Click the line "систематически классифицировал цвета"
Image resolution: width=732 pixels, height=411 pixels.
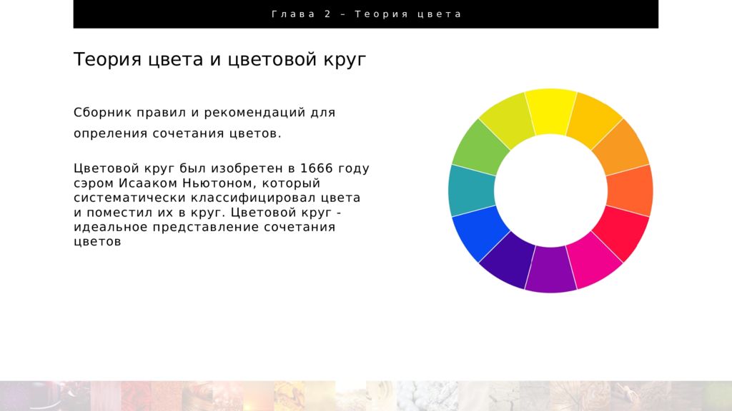pyautogui.click(x=217, y=198)
